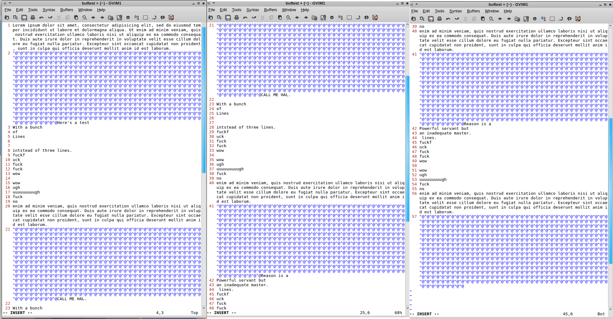Image resolution: width=613 pixels, height=319 pixels.
Task: Click "CALL ME HAL." text in middle GVIM window
Action: pos(276,95)
